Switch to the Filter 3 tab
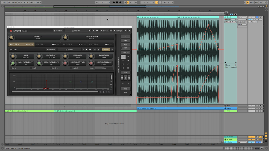This screenshot has width=269, height=151. [74, 44]
